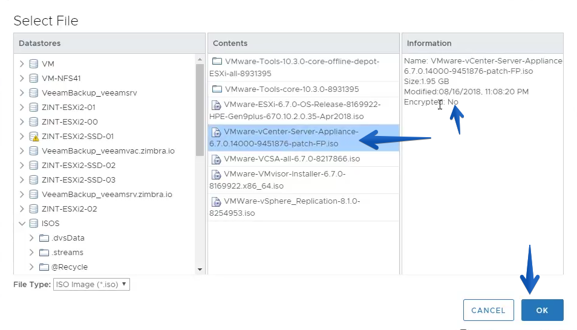Click the ZINT-ESXi2-02 datastore icon
The height and width of the screenshot is (330, 577).
pos(33,209)
